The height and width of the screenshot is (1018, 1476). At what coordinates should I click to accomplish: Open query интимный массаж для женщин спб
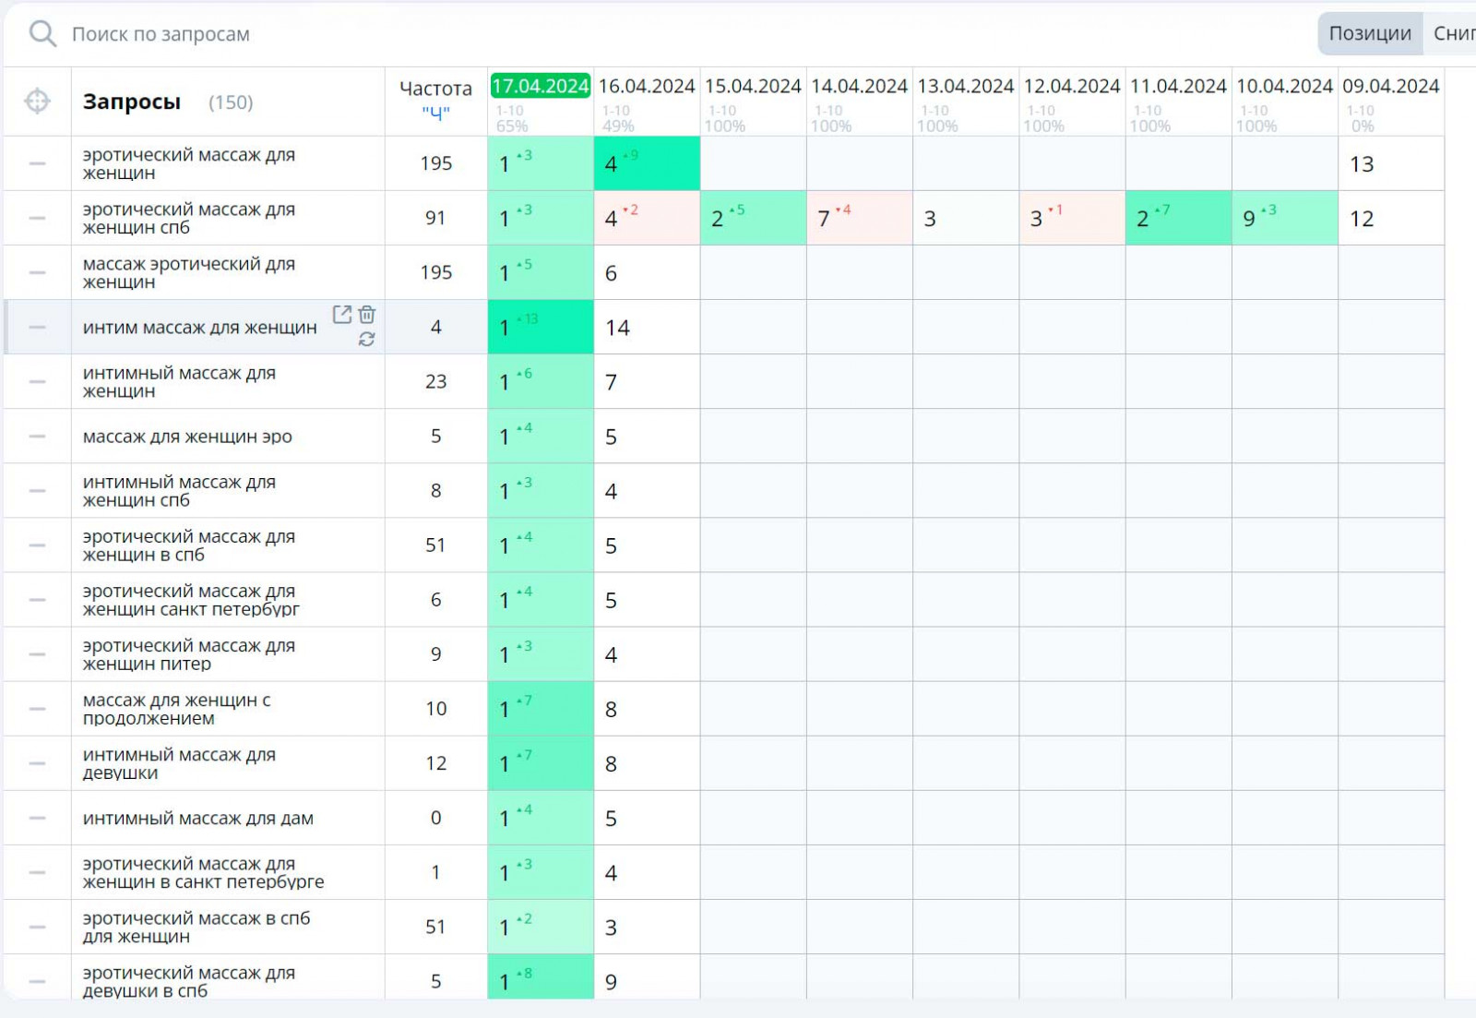point(179,491)
